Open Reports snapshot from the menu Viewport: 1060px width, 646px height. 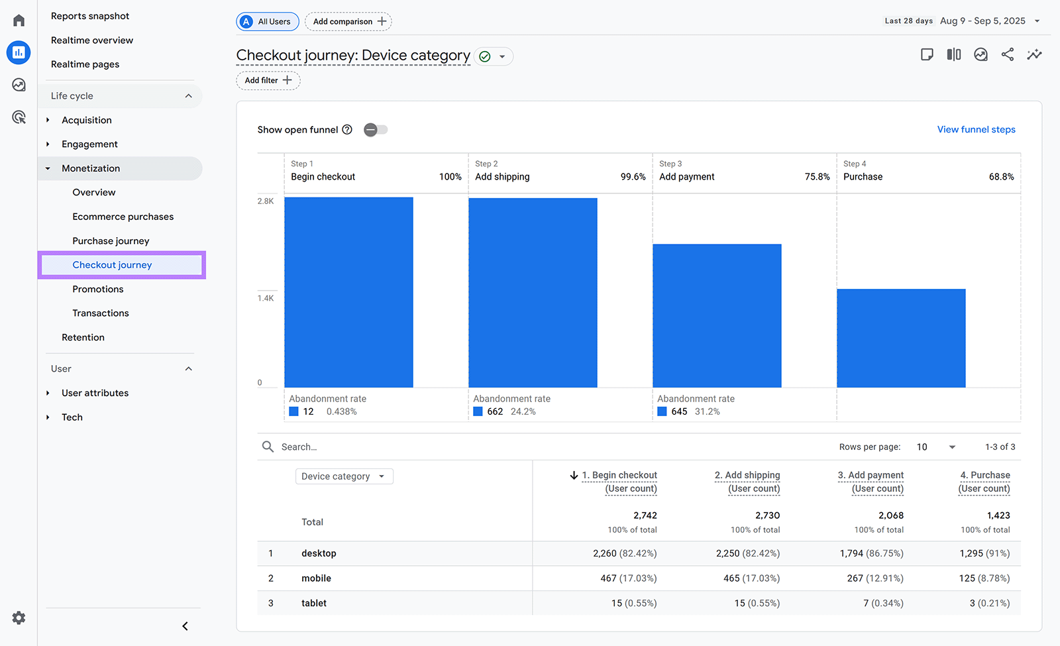pos(90,15)
